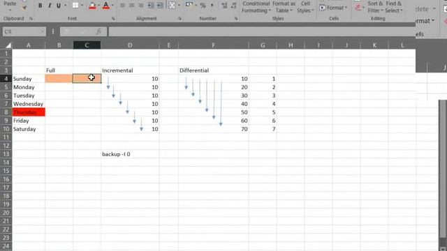
Task: Toggle italic formatting
Action: (x=50, y=6)
